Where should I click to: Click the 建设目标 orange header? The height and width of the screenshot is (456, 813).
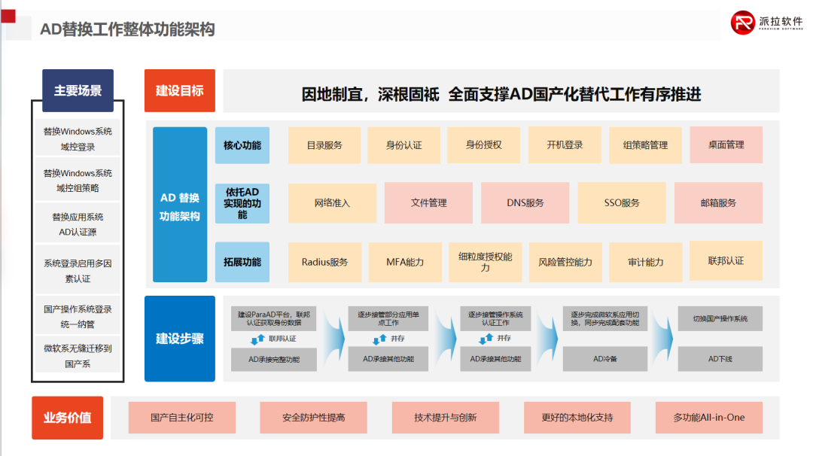tap(179, 90)
